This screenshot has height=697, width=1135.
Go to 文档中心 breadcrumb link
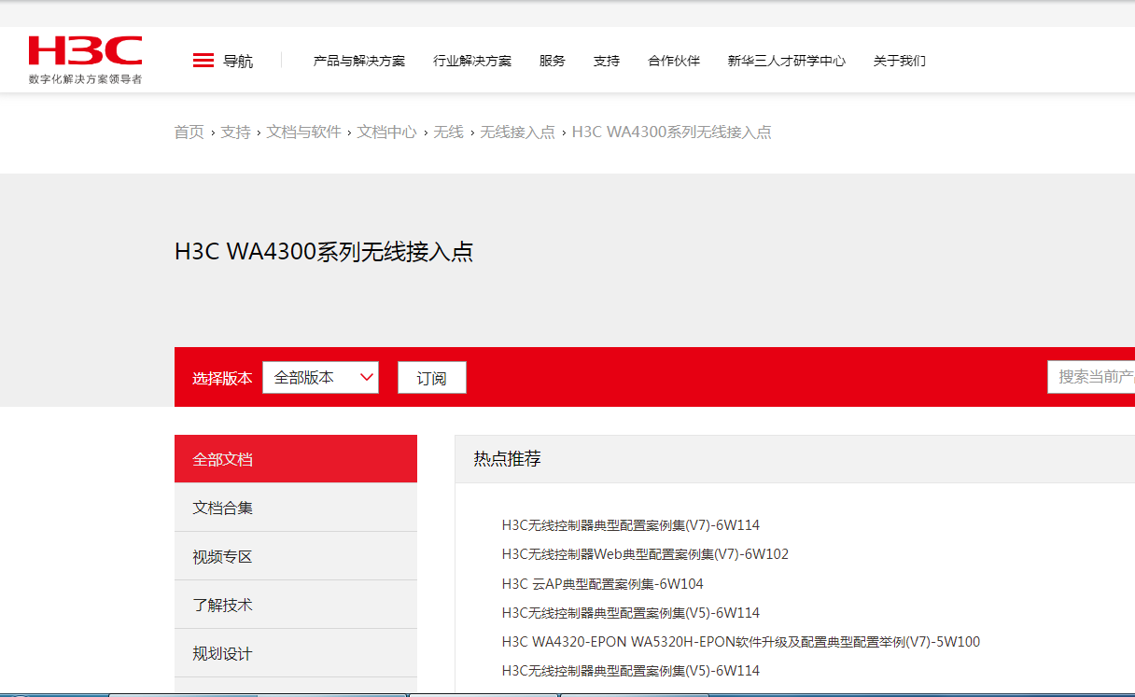(387, 132)
